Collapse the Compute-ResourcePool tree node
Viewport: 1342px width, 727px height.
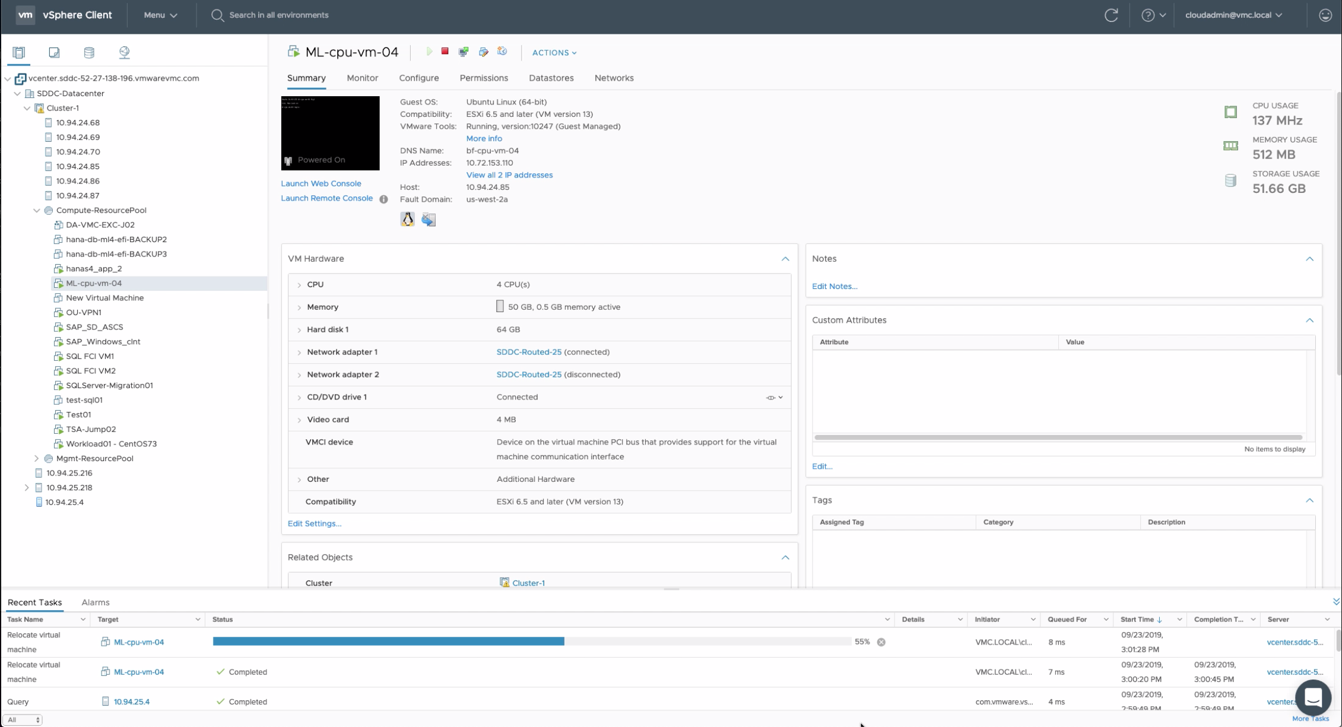[37, 210]
